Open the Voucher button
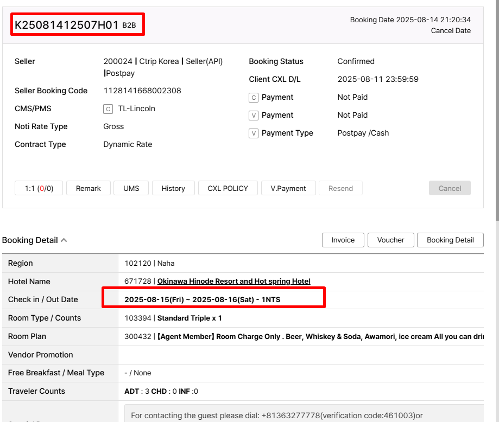The width and height of the screenshot is (499, 422). (390, 240)
